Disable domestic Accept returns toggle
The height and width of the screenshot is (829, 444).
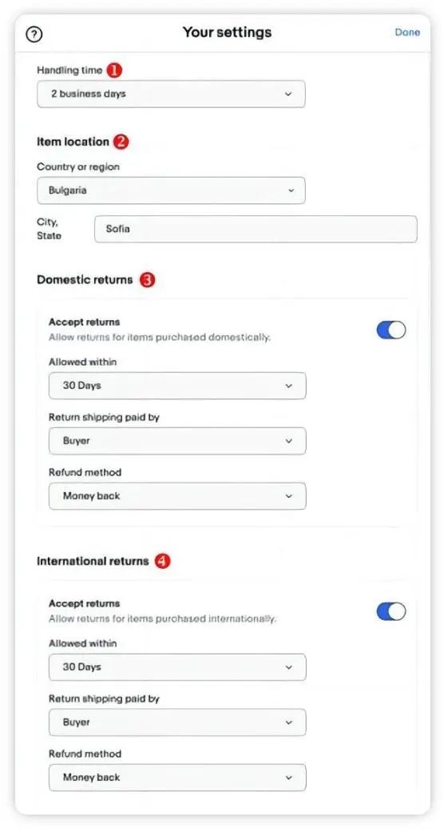coord(391,330)
